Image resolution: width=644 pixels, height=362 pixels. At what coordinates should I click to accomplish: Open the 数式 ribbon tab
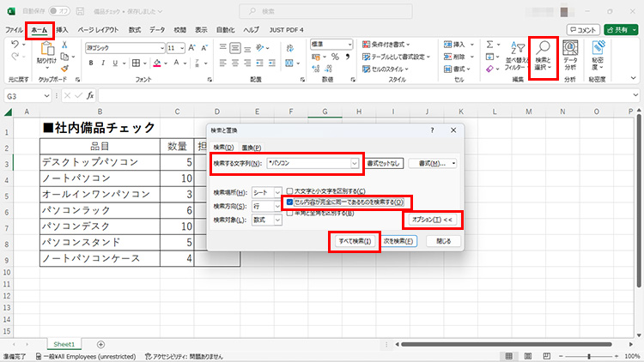click(135, 29)
